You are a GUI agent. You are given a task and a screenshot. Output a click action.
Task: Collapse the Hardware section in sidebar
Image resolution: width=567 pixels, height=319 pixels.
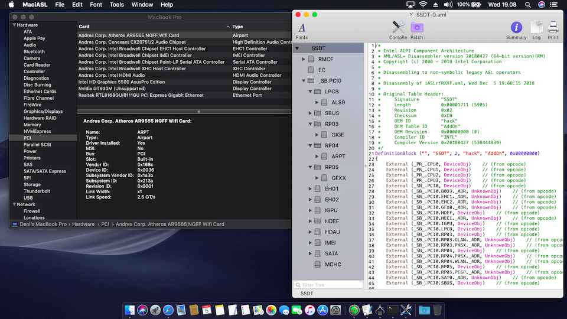pos(14,25)
